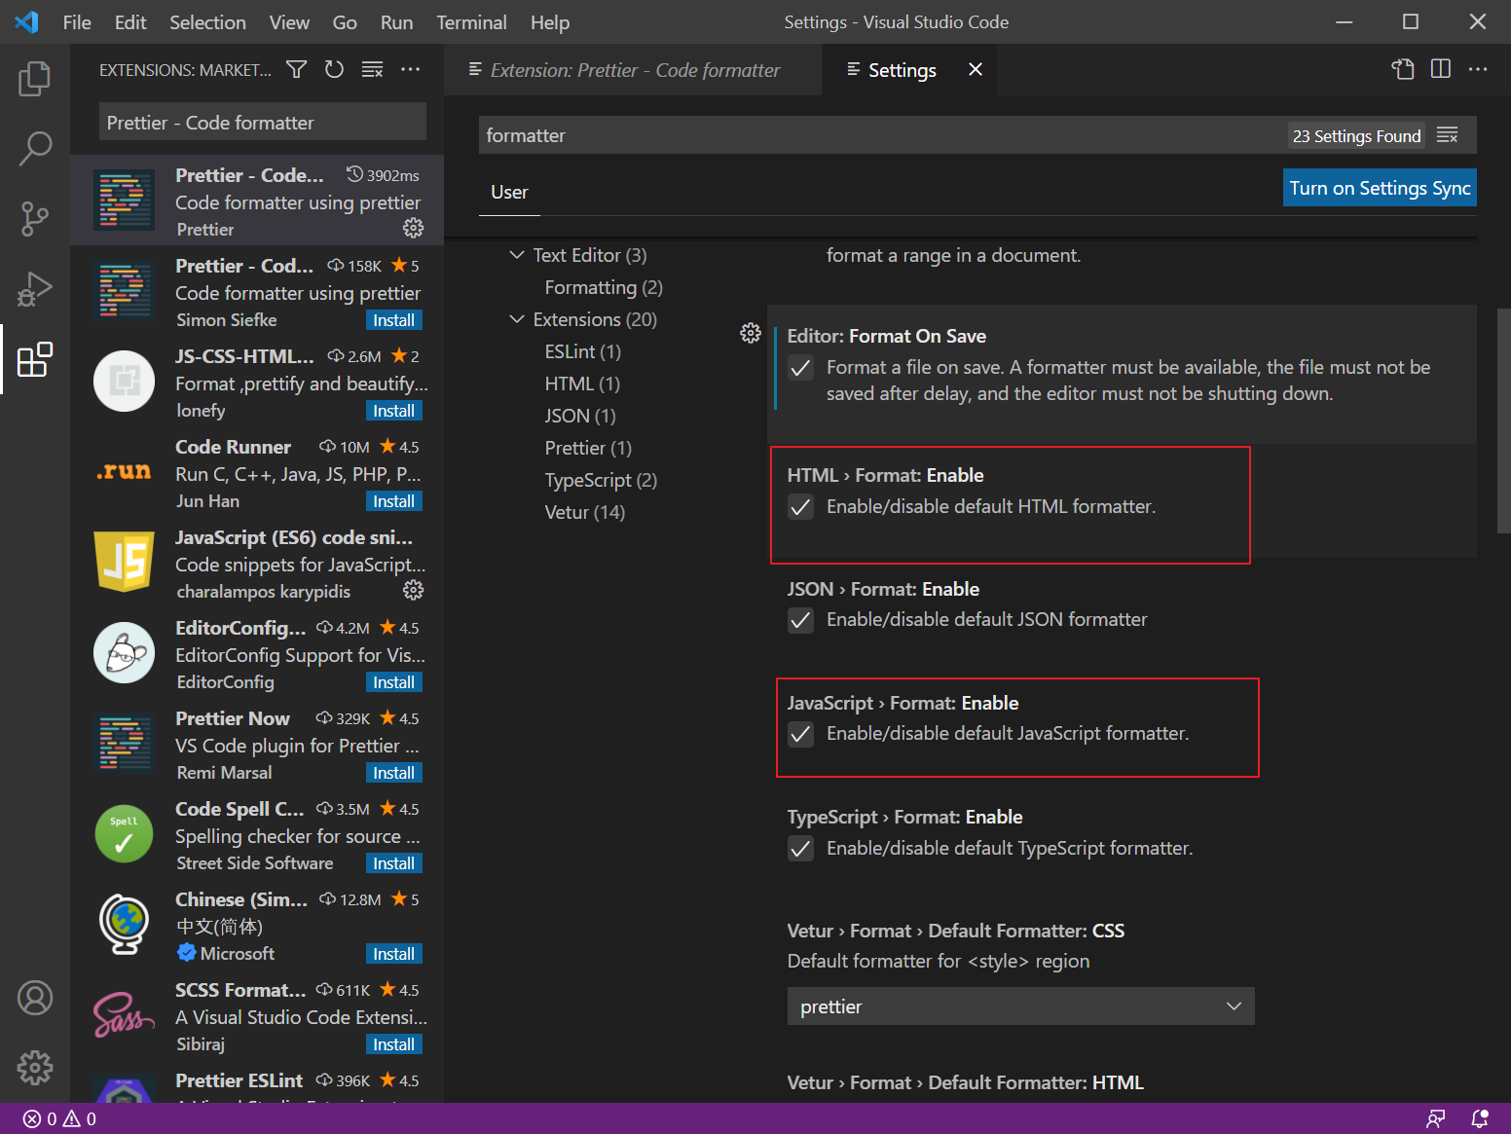1511x1134 pixels.
Task: Open the Search view in activity bar
Action: pos(35,149)
